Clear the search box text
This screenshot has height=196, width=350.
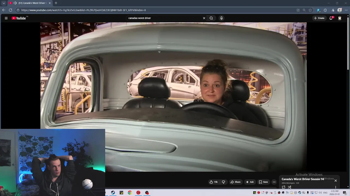(x=204, y=18)
